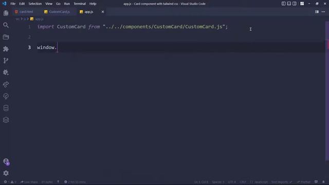Change end-of-line CRLF status item
The height and width of the screenshot is (185, 329).
243,182
